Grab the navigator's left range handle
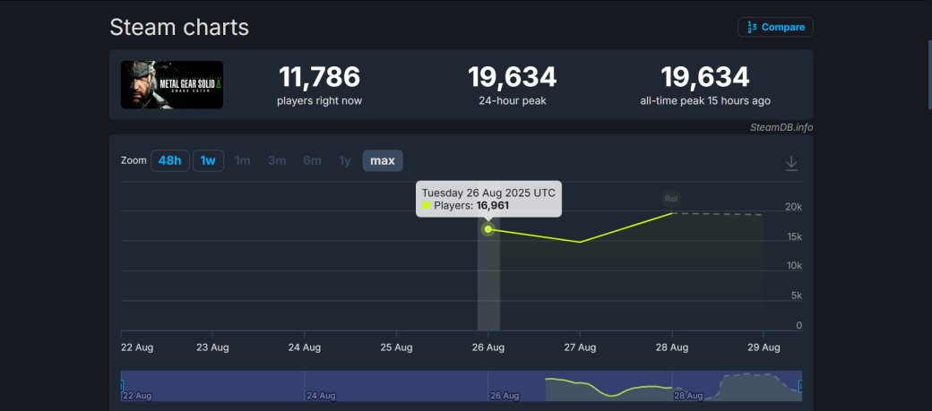This screenshot has width=932, height=411. pyautogui.click(x=122, y=386)
